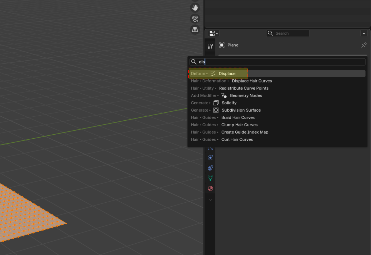
Task: Open the green Object Data properties tab
Action: point(210,178)
